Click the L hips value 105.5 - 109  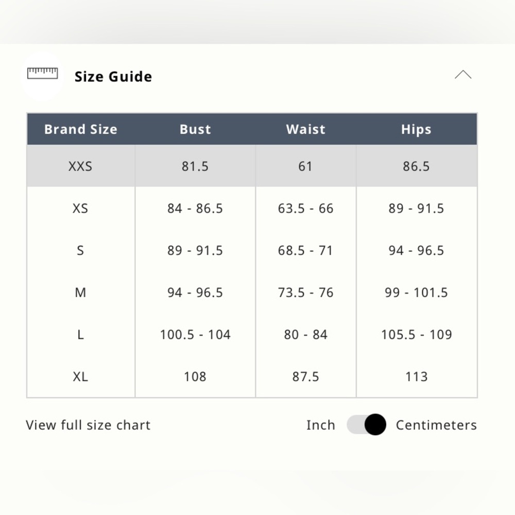pos(417,334)
